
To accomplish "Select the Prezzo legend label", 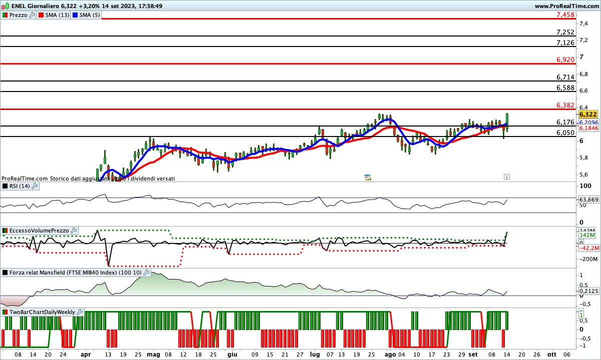I will pos(19,15).
